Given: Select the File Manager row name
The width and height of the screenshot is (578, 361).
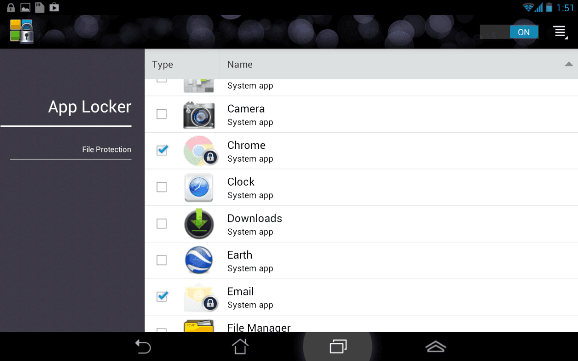Looking at the screenshot, I should [259, 327].
